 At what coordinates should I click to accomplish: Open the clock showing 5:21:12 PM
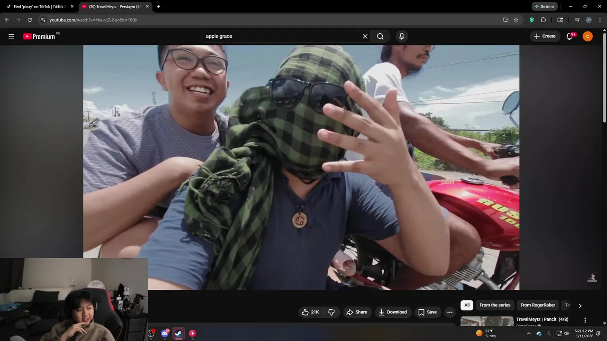click(x=584, y=333)
